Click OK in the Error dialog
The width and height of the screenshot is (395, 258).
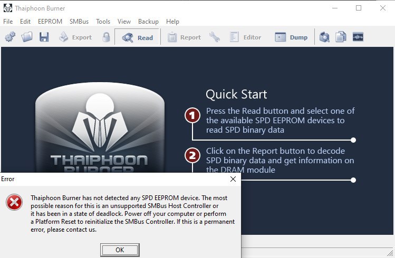coord(120,250)
